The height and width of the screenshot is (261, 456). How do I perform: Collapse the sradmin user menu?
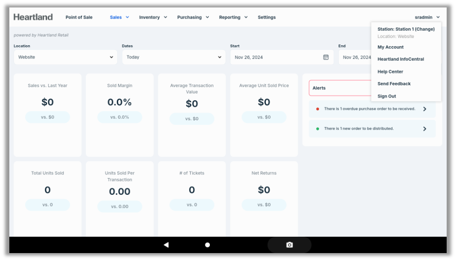click(x=427, y=17)
